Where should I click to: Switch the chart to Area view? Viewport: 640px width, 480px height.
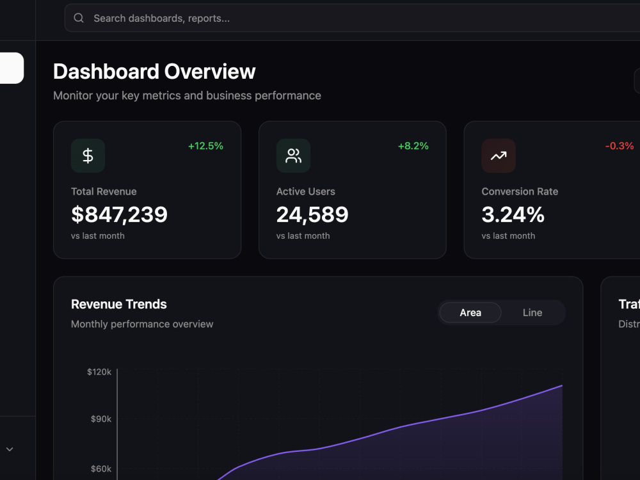(470, 313)
